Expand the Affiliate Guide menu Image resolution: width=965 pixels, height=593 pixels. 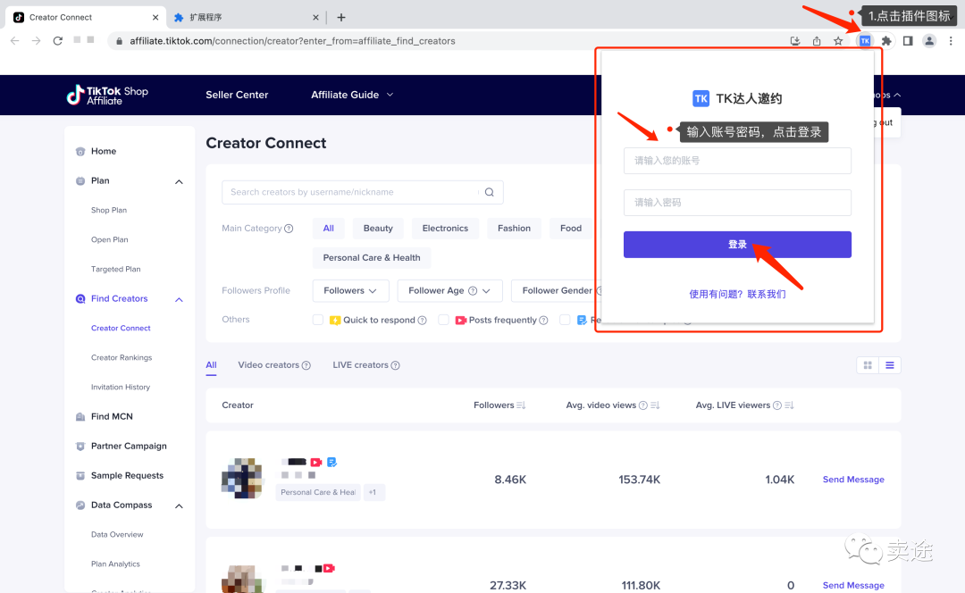[x=352, y=95]
